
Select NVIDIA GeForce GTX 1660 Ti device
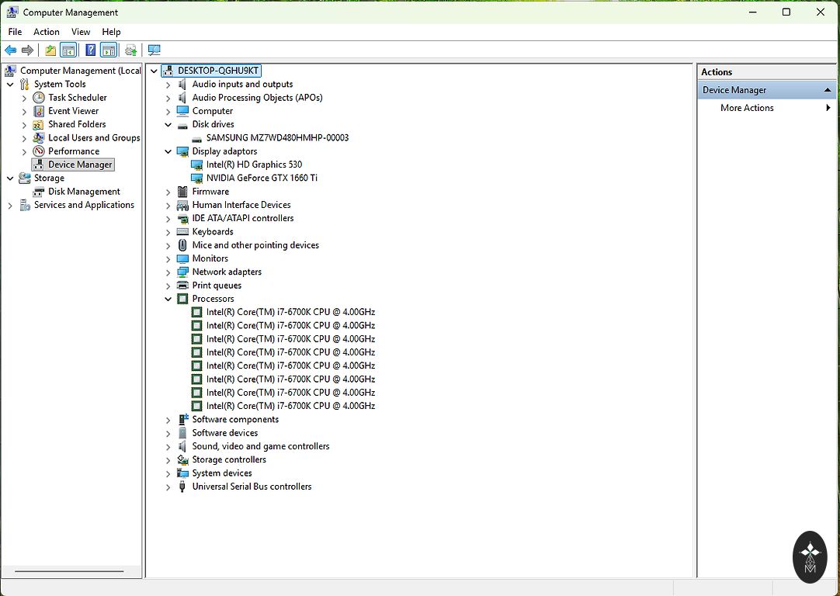pos(261,178)
